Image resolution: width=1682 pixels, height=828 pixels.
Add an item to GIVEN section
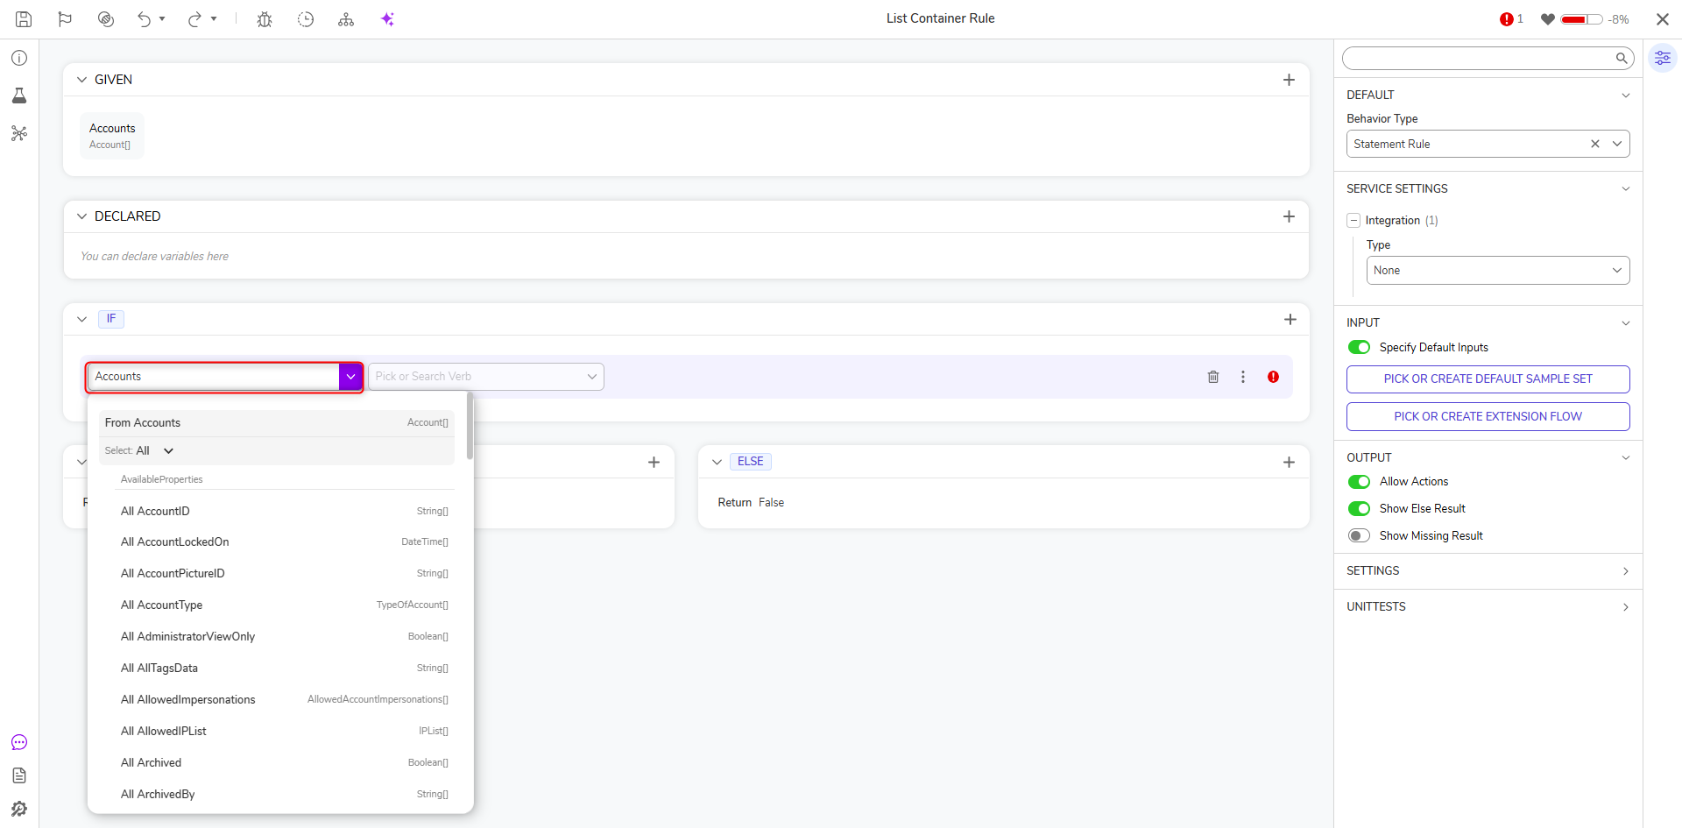[1289, 80]
